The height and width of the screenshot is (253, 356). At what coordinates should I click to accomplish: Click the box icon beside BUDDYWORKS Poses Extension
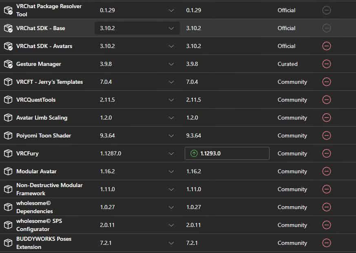tap(8, 243)
